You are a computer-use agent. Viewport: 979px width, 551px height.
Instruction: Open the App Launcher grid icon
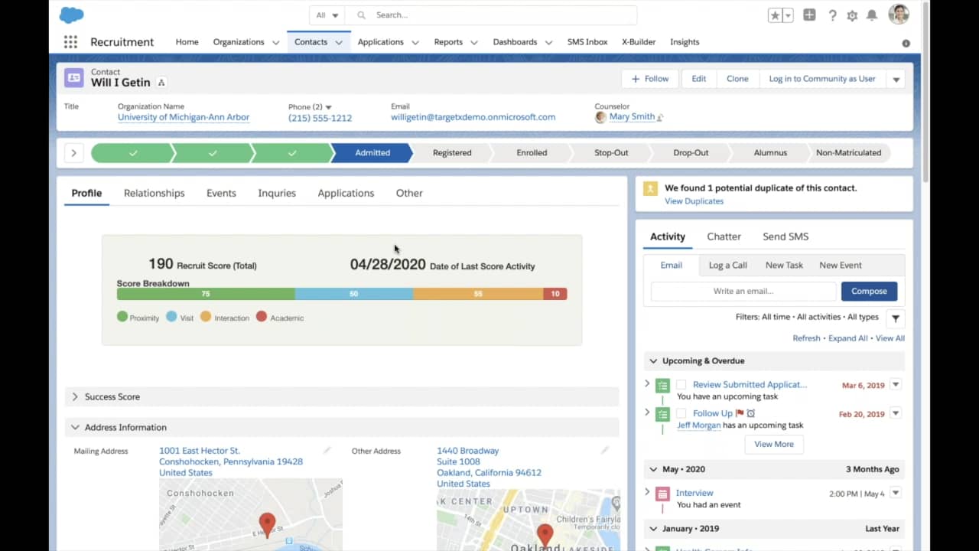click(x=70, y=42)
